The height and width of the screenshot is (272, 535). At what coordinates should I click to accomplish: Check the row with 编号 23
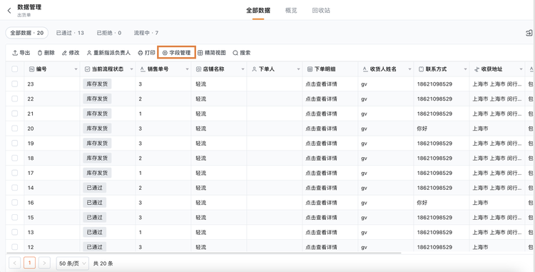(x=15, y=84)
